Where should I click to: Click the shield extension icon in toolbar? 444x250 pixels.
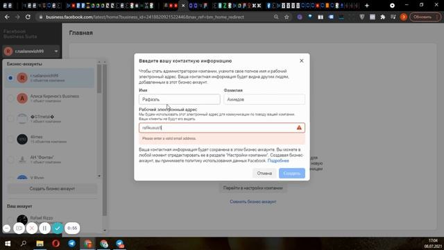pos(361,17)
